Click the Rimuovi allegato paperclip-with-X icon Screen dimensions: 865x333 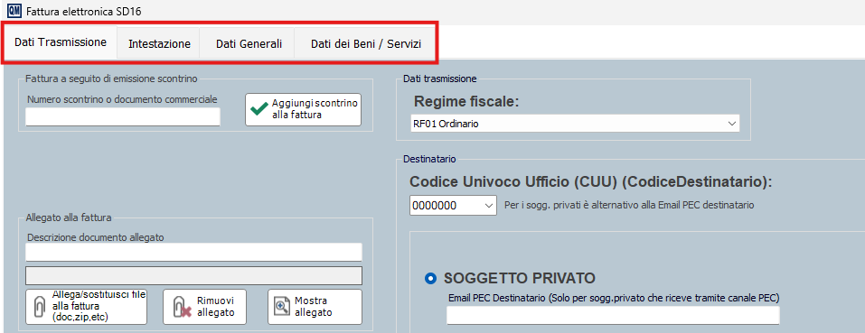point(182,307)
